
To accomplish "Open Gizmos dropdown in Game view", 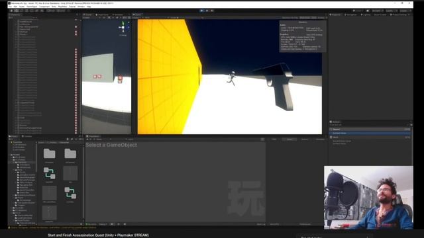I will pos(322,18).
